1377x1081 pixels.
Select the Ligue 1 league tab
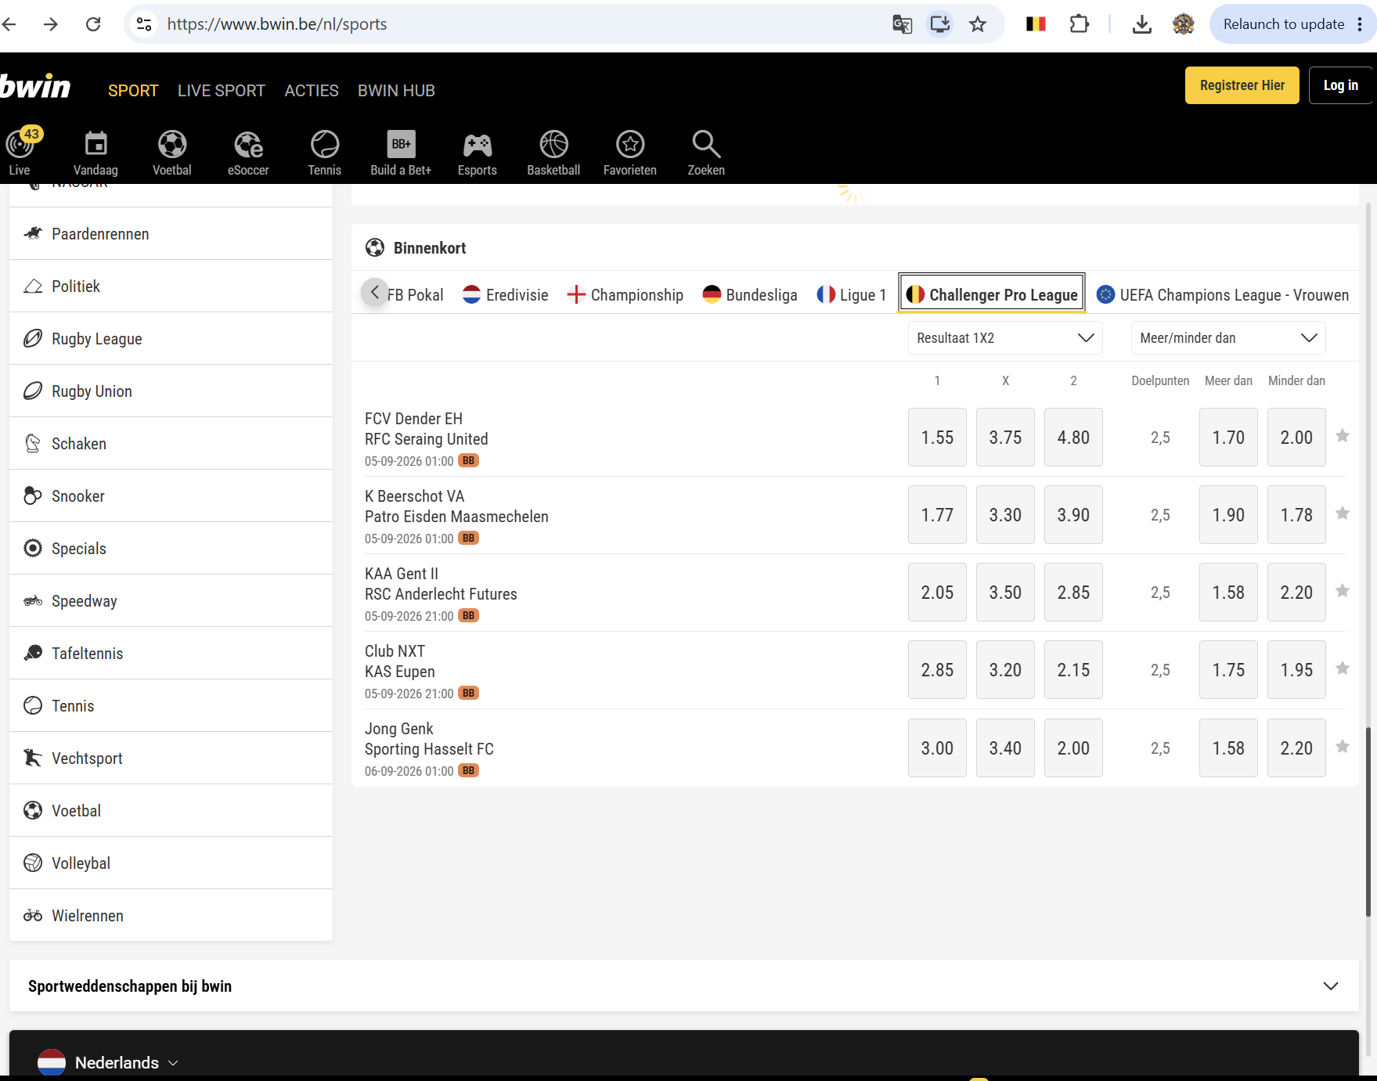point(852,294)
